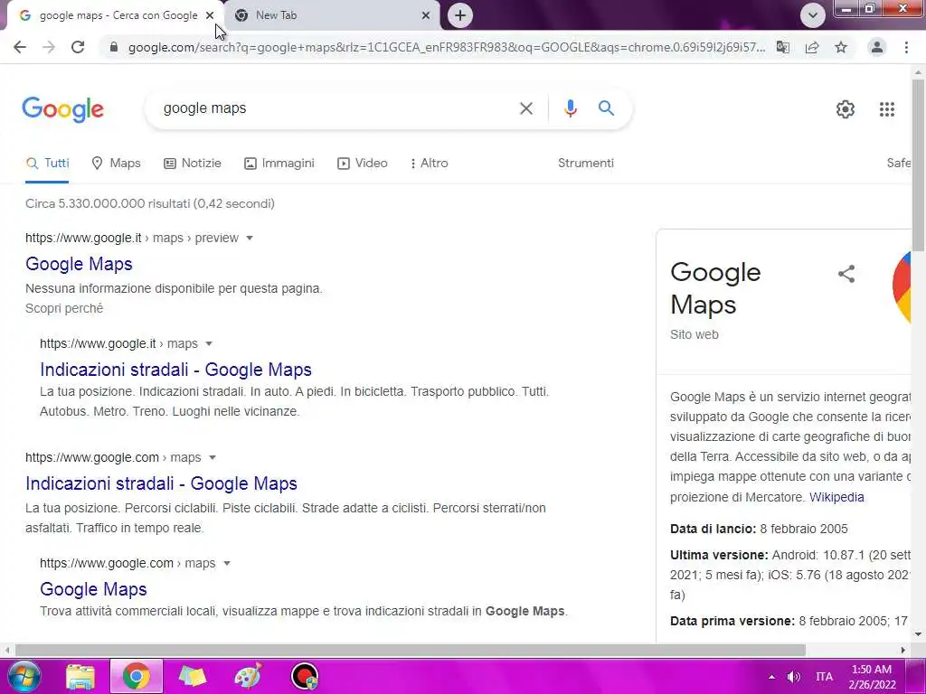Viewport: 926px width, 694px height.
Task: Open the tab search dropdown arrow
Action: coord(813,15)
